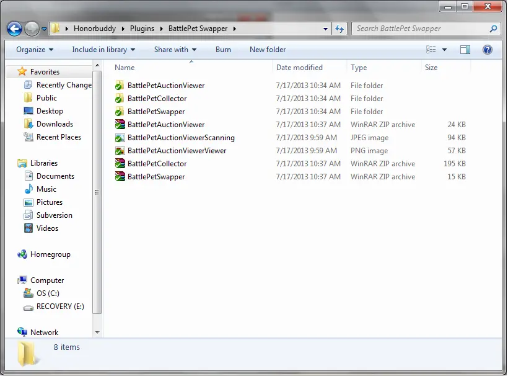Click the PNG image type cell
The height and width of the screenshot is (376, 508).
[369, 151]
